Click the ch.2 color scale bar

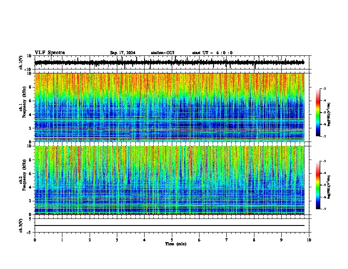click(318, 185)
